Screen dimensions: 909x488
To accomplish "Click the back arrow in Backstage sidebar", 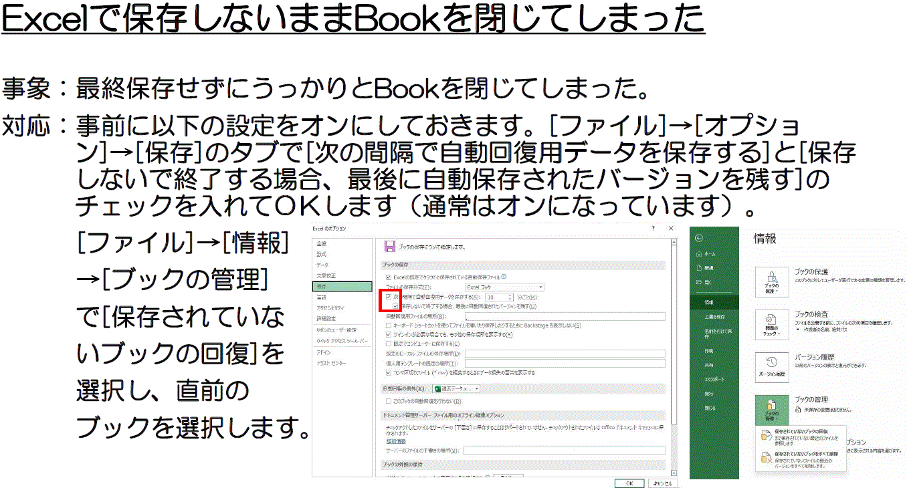I will tap(699, 238).
